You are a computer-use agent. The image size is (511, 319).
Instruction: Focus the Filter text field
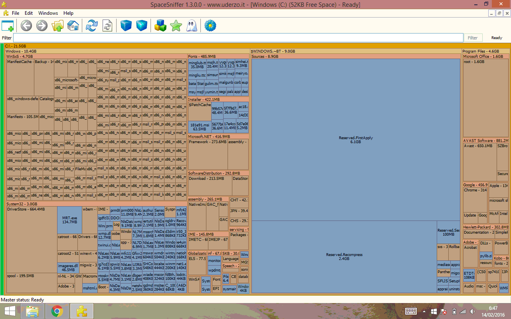coord(238,38)
